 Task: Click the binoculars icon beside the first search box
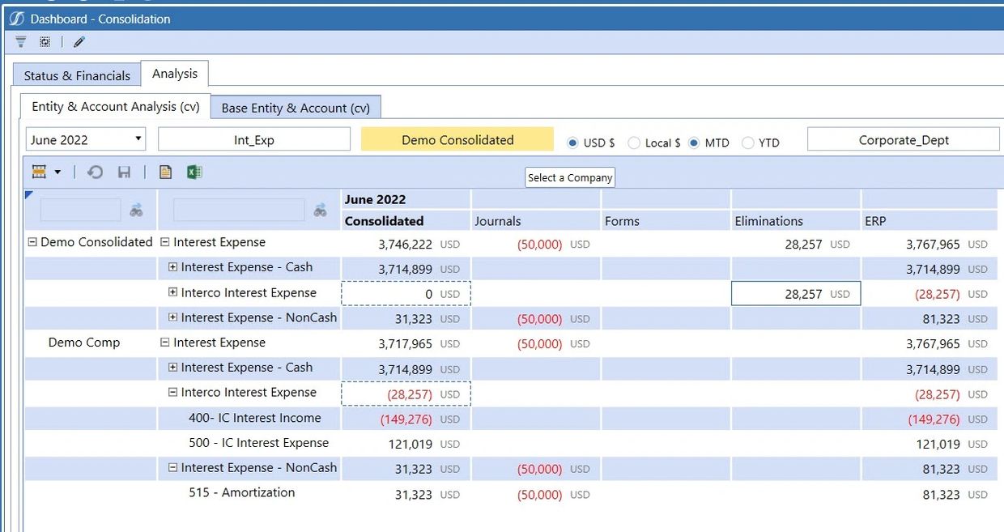tap(136, 211)
